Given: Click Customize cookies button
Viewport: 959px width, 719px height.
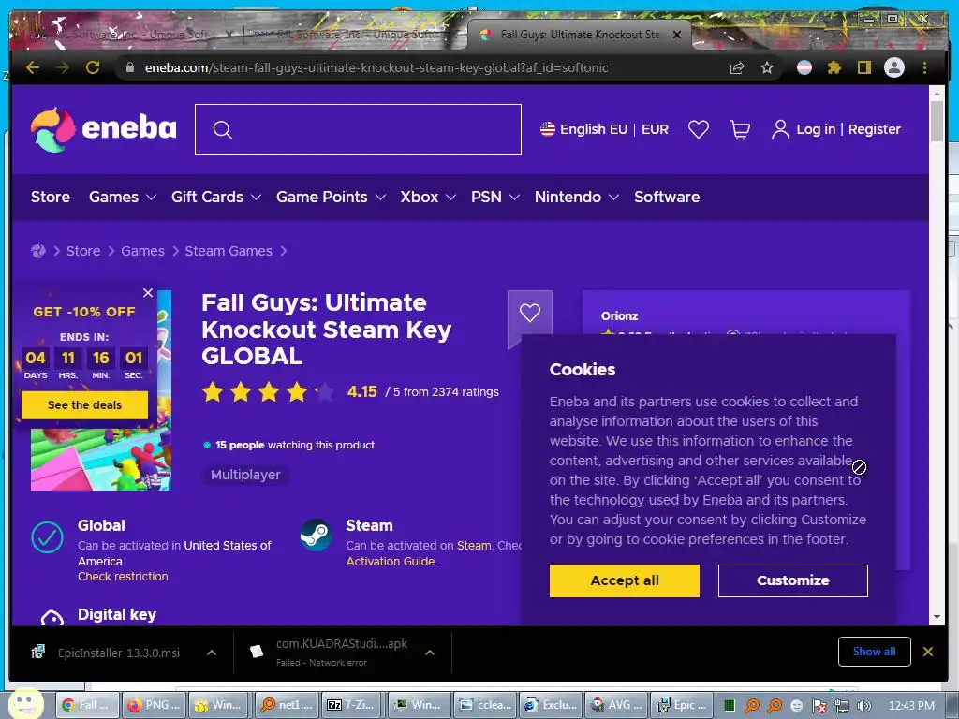Looking at the screenshot, I should click(x=792, y=580).
